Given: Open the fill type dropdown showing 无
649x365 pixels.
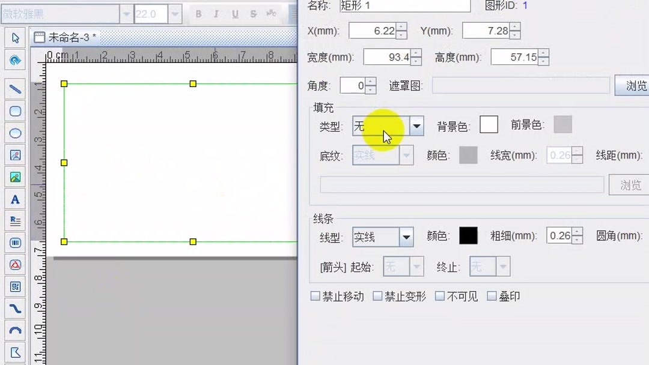Looking at the screenshot, I should (x=416, y=126).
